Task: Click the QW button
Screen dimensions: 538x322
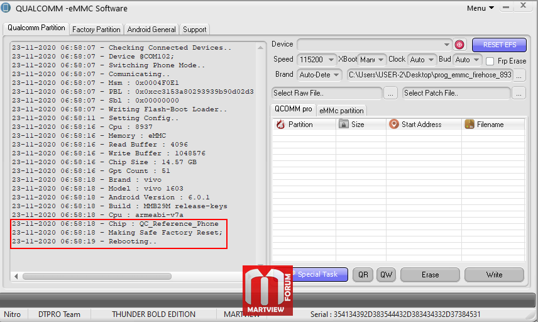Action: (x=386, y=275)
